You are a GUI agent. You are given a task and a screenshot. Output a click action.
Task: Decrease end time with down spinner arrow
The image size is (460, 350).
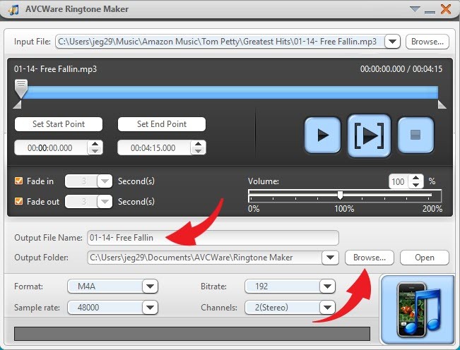pyautogui.click(x=199, y=151)
